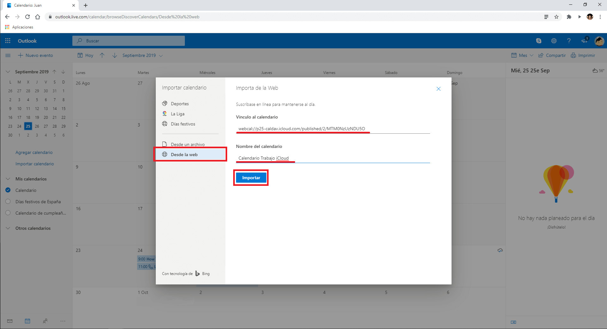Viewport: 607px width, 329px height.
Task: Open the notifications feedback icon
Action: click(x=584, y=40)
